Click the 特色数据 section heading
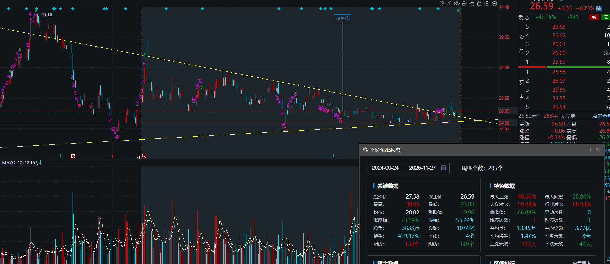 click(504, 186)
